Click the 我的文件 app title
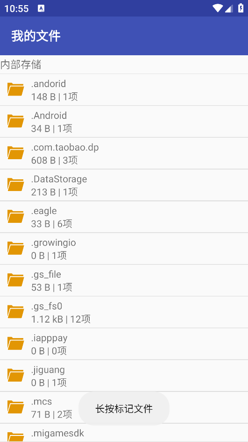The height and width of the screenshot is (442, 248). tap(36, 37)
